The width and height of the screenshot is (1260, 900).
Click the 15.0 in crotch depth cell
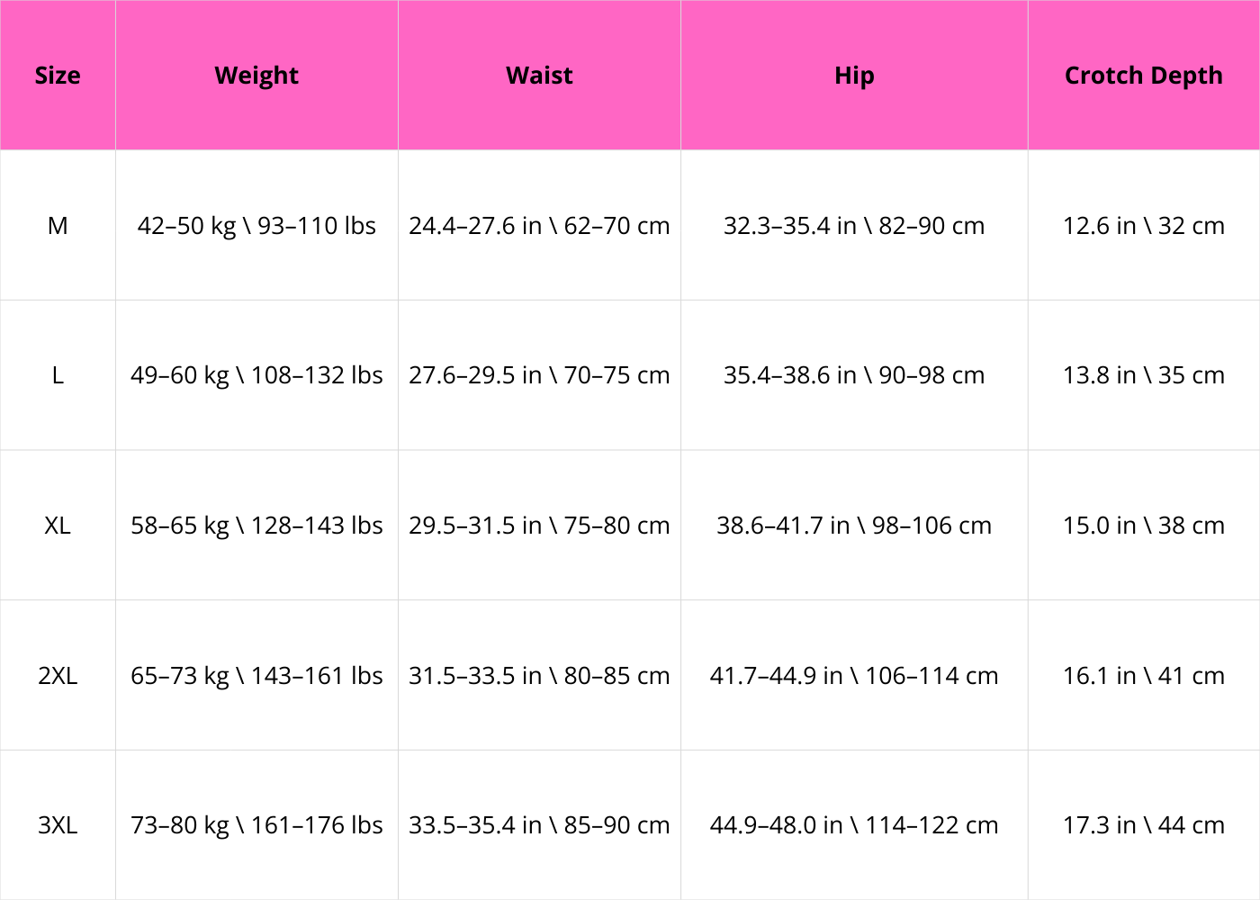pyautogui.click(x=1143, y=526)
